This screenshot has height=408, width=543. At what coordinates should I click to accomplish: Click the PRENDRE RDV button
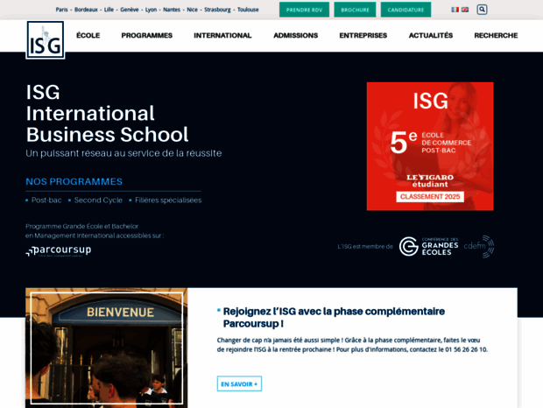(304, 10)
